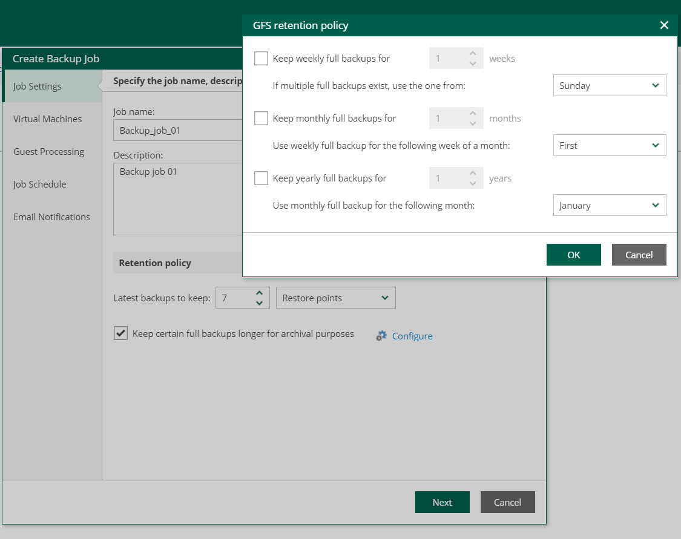
Task: Open the First week-of-month dropdown
Action: (x=609, y=145)
